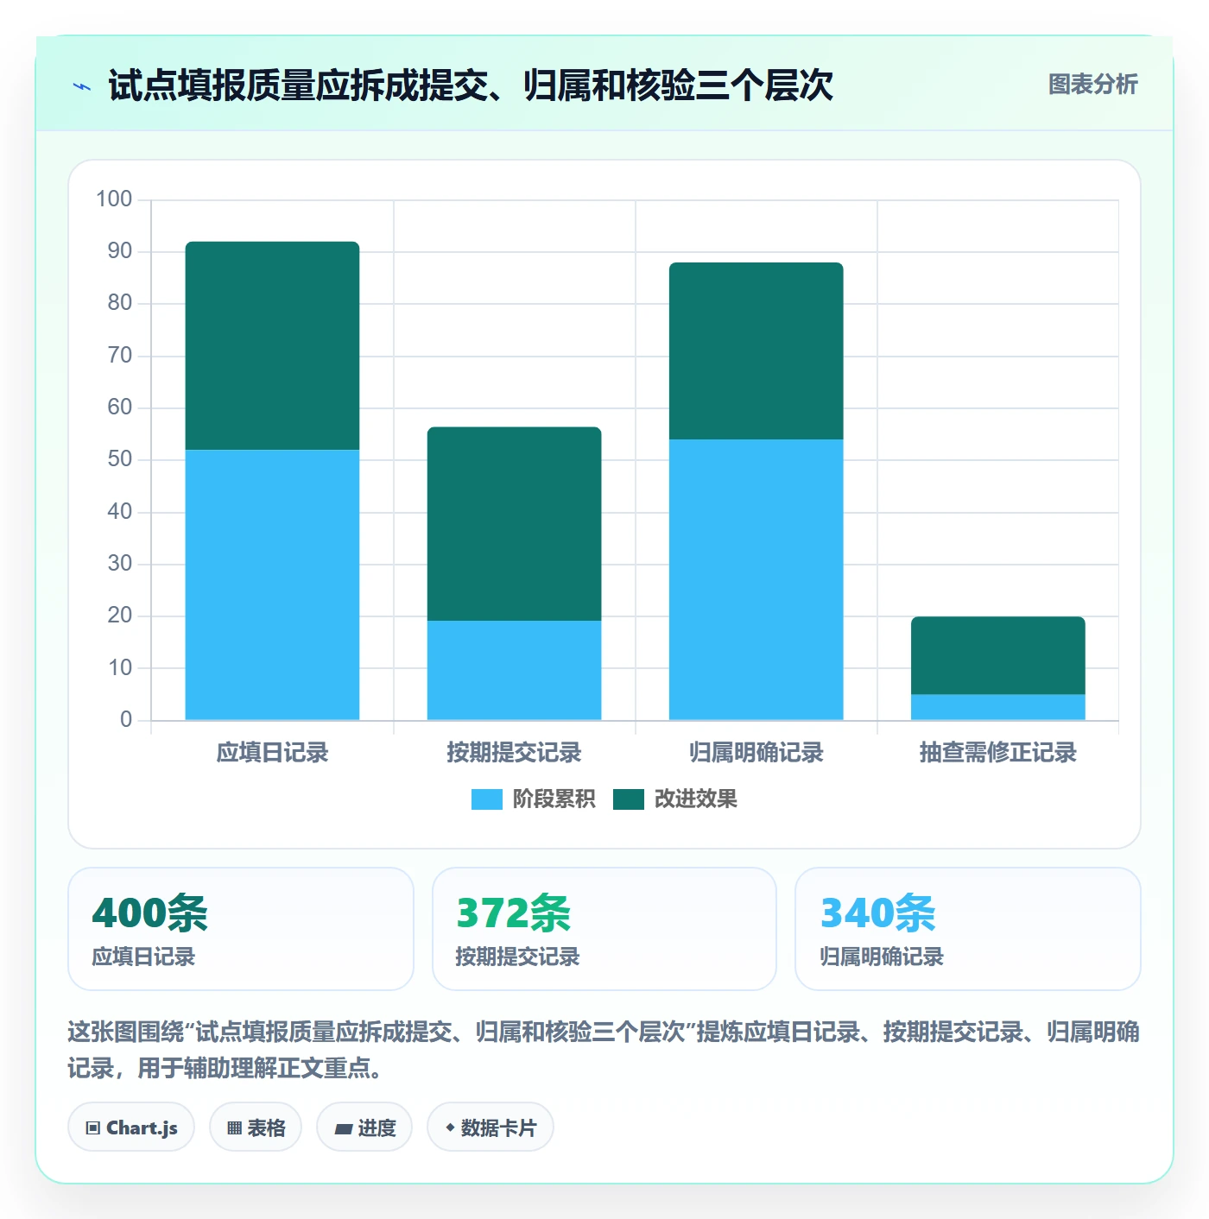Click the bar icon in the 进度 chip
The height and width of the screenshot is (1219, 1209).
[x=344, y=1128]
